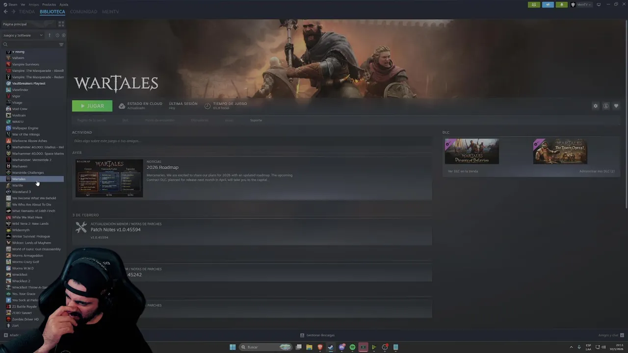628x353 pixels.
Task: Open the BIBLIOTECA tab
Action: click(x=52, y=11)
